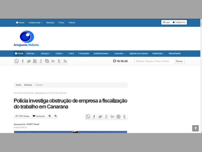Image resolution: width=202 pixels, height=152 pixels.
Task: Open Atendimento menu item
Action: click(174, 53)
